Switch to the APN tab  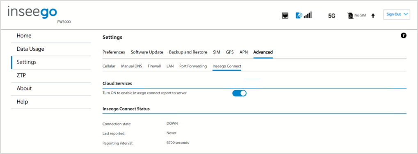coord(244,52)
